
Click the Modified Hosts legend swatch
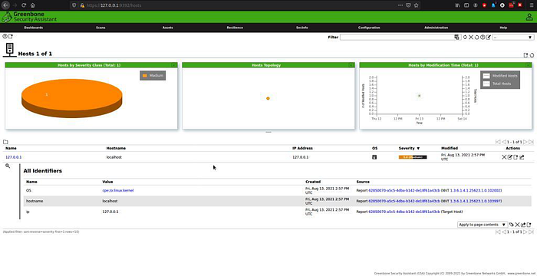tap(486, 76)
